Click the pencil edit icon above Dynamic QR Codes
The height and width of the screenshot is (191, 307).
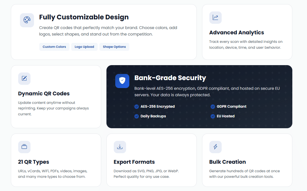click(24, 79)
